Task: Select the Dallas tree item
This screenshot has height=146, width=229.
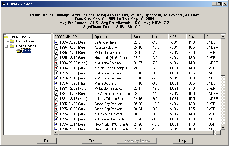Action: pos(26,51)
